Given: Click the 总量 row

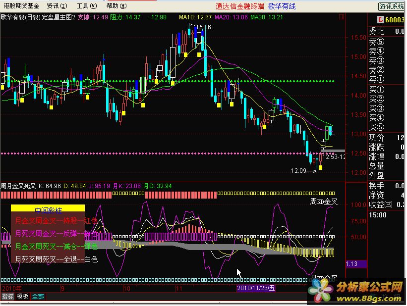Looking at the screenshot, I should (386, 166).
